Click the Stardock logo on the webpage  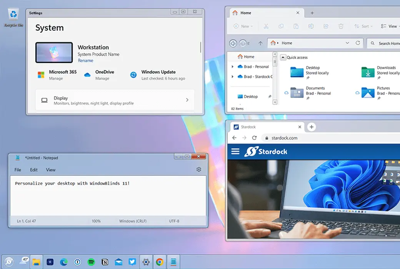265,151
